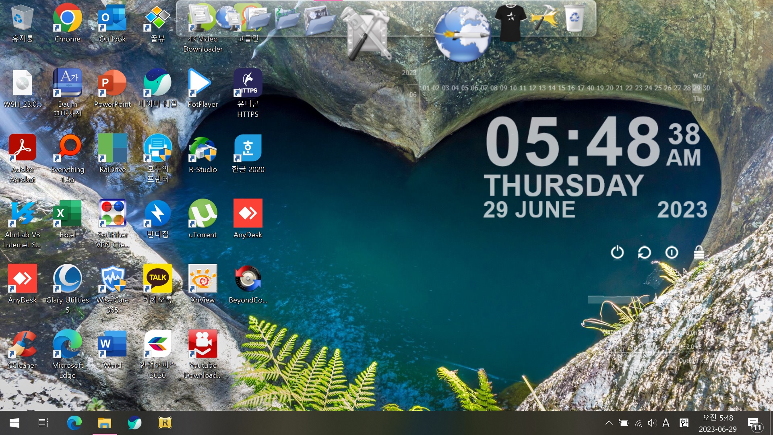773x435 pixels.
Task: Click the power shutdown widget button
Action: [x=617, y=253]
